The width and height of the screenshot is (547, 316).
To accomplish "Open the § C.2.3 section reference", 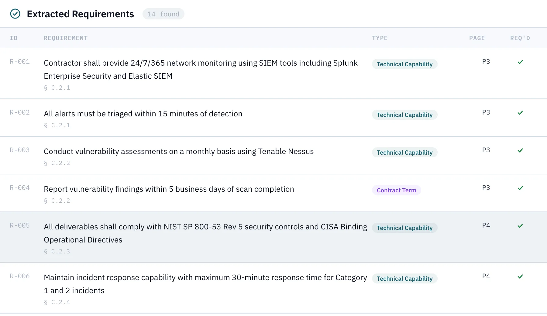I will pyautogui.click(x=57, y=252).
